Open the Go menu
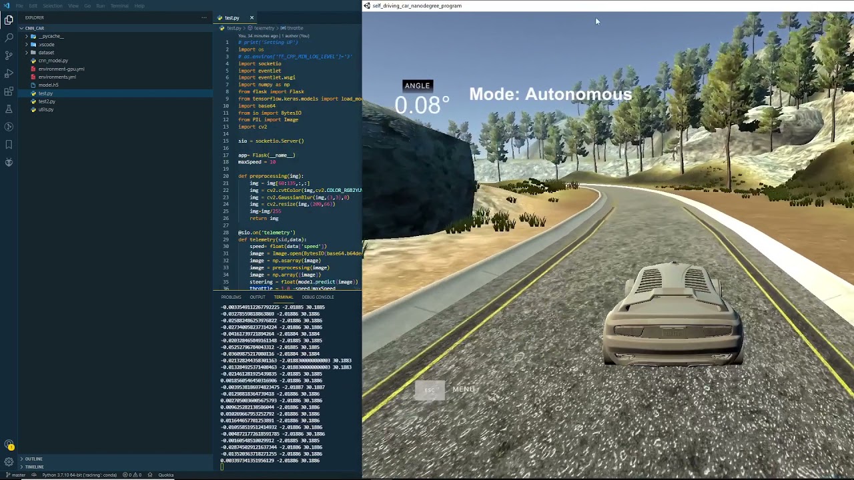The image size is (854, 480). 87,5
